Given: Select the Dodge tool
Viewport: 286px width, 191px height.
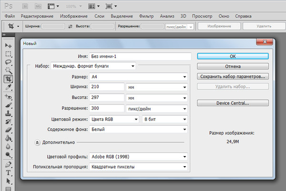Looking at the screenshot, I should pyautogui.click(x=8, y=155).
